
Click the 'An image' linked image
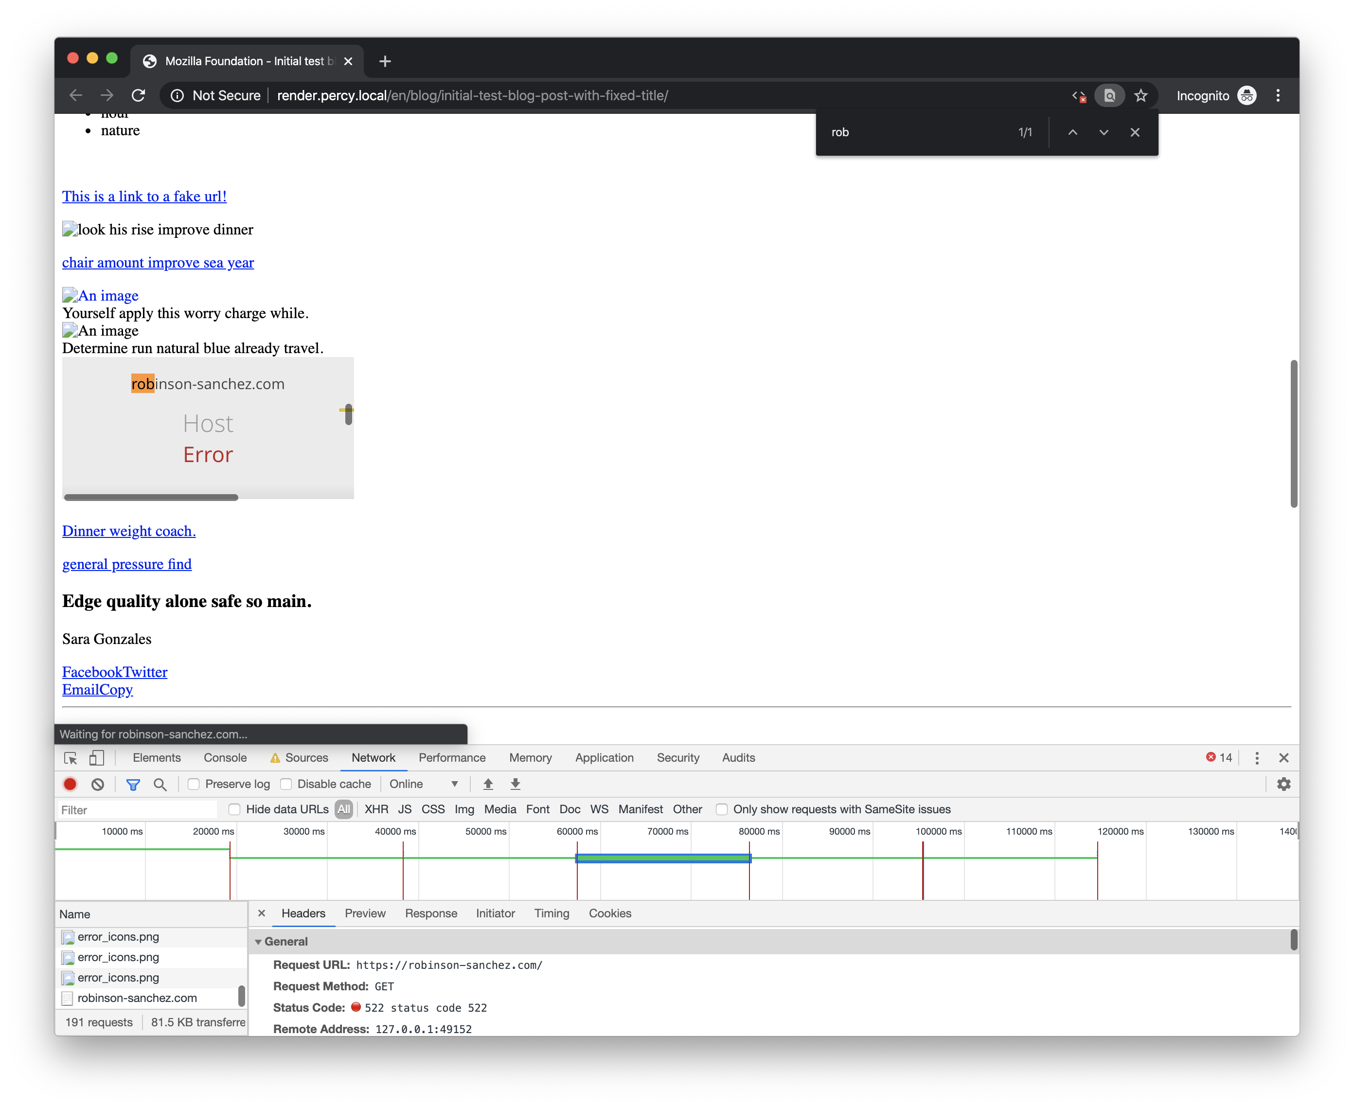(x=100, y=296)
